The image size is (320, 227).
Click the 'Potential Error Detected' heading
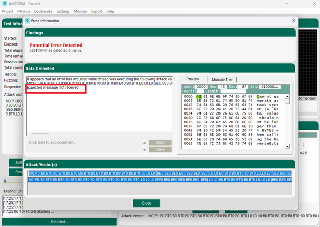(x=56, y=45)
